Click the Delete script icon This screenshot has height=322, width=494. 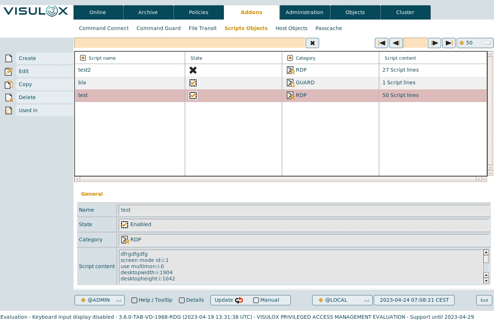pos(9,97)
